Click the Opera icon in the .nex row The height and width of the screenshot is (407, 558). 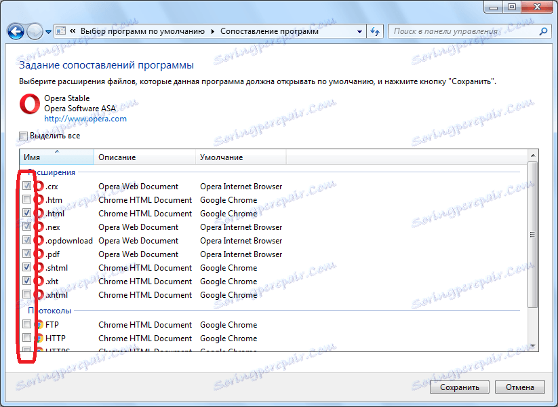pos(39,227)
